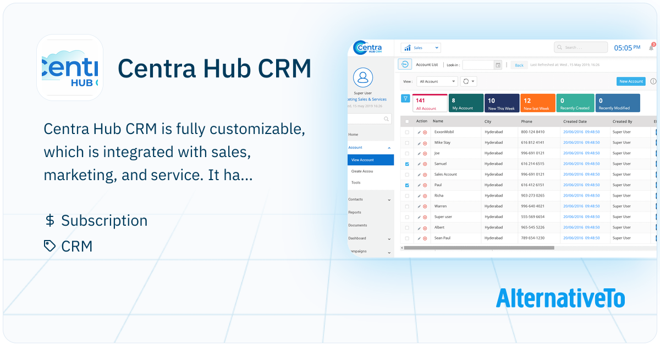Delete the Sean Paul account row

click(x=425, y=238)
